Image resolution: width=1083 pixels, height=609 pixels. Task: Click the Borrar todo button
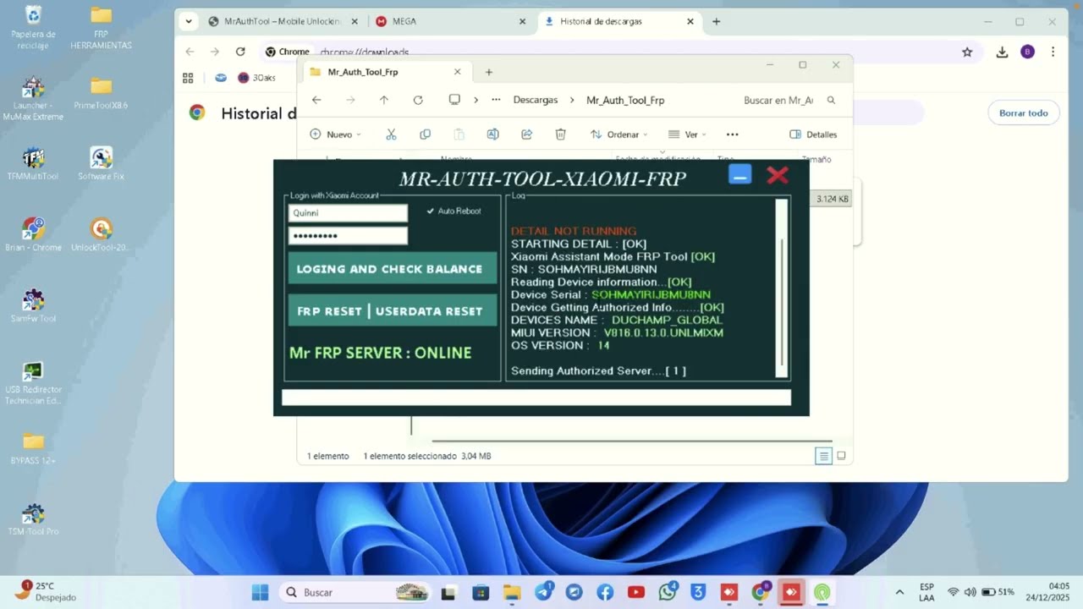[x=1023, y=112]
